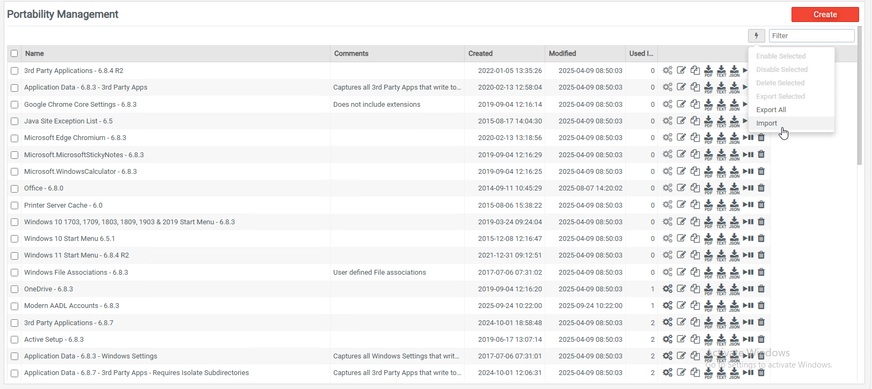Open the lightning bolt bulk actions menu
The width and height of the screenshot is (872, 389).
pyautogui.click(x=756, y=36)
